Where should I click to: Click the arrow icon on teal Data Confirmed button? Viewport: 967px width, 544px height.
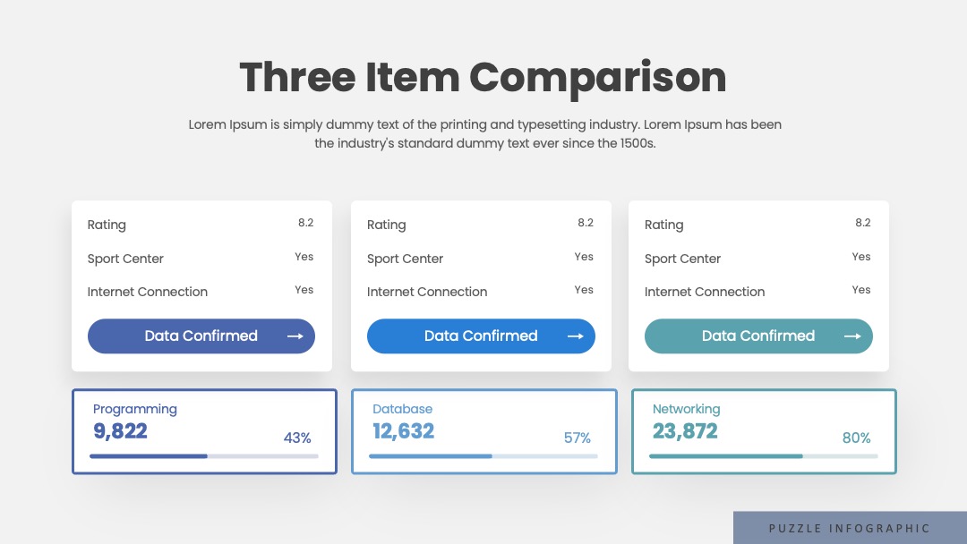pos(853,336)
